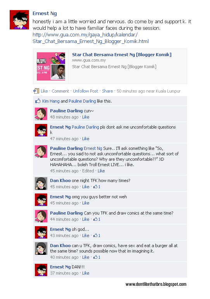Screen dimensions: 210x299
Task: Open the gua.com.my URL in the post
Action: [x=91, y=38]
